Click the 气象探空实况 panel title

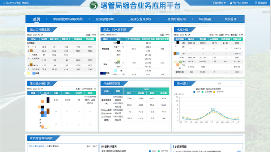(112, 84)
